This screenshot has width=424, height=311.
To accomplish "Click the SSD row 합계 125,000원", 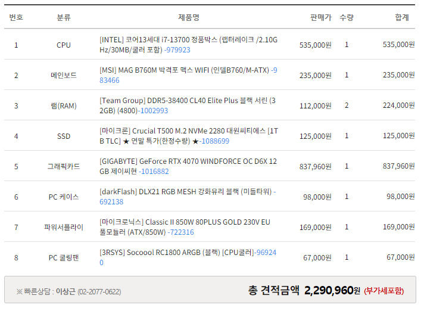I will (398, 135).
